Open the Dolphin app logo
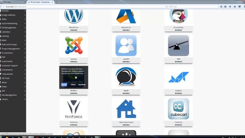Viewport: 245px width, 138px height. 178,77
